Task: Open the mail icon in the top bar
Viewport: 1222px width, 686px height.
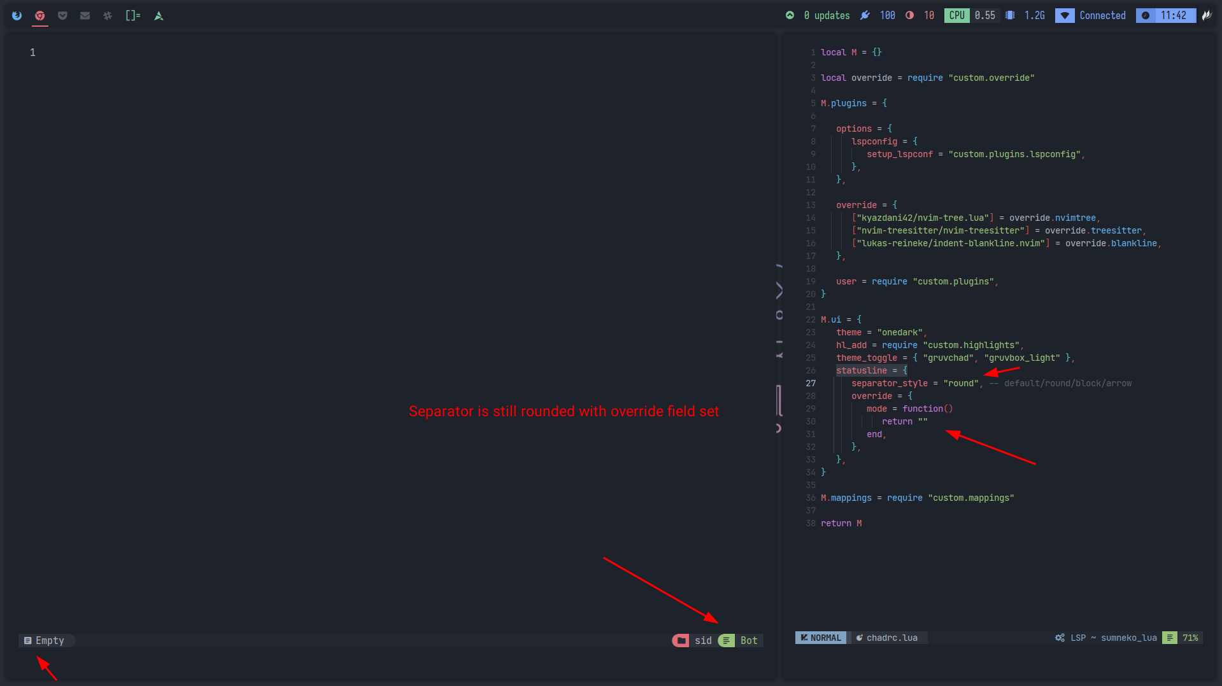Action: pos(85,15)
